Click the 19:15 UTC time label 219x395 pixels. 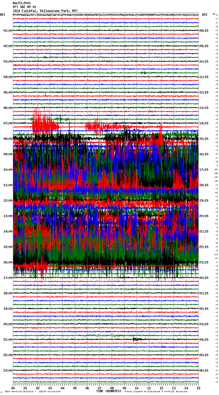click(204, 201)
